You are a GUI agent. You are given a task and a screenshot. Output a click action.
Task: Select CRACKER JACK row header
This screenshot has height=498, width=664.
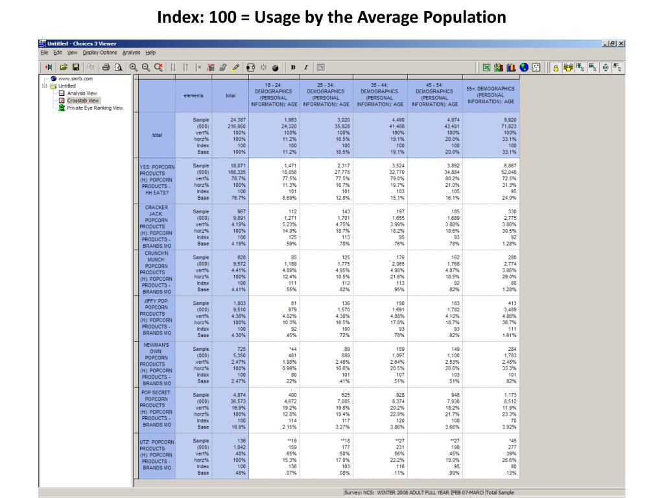tap(157, 226)
